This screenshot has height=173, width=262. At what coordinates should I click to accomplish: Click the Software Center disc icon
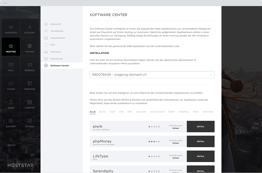click(x=46, y=66)
